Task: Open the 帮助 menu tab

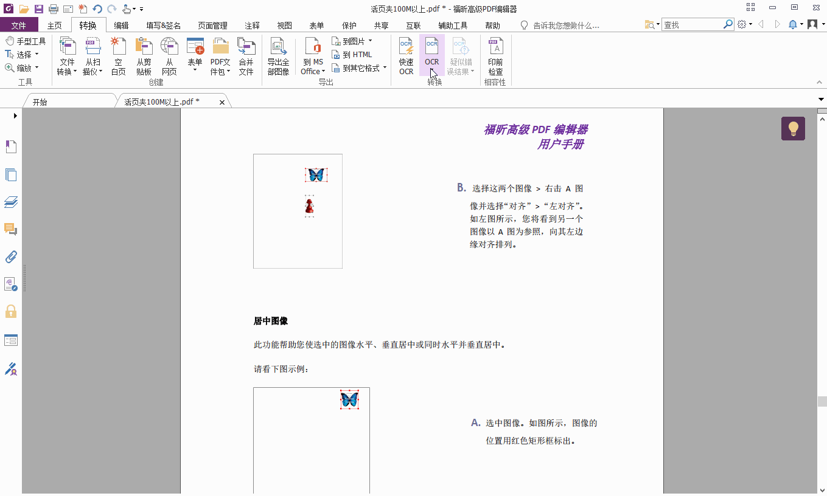Action: 491,25
